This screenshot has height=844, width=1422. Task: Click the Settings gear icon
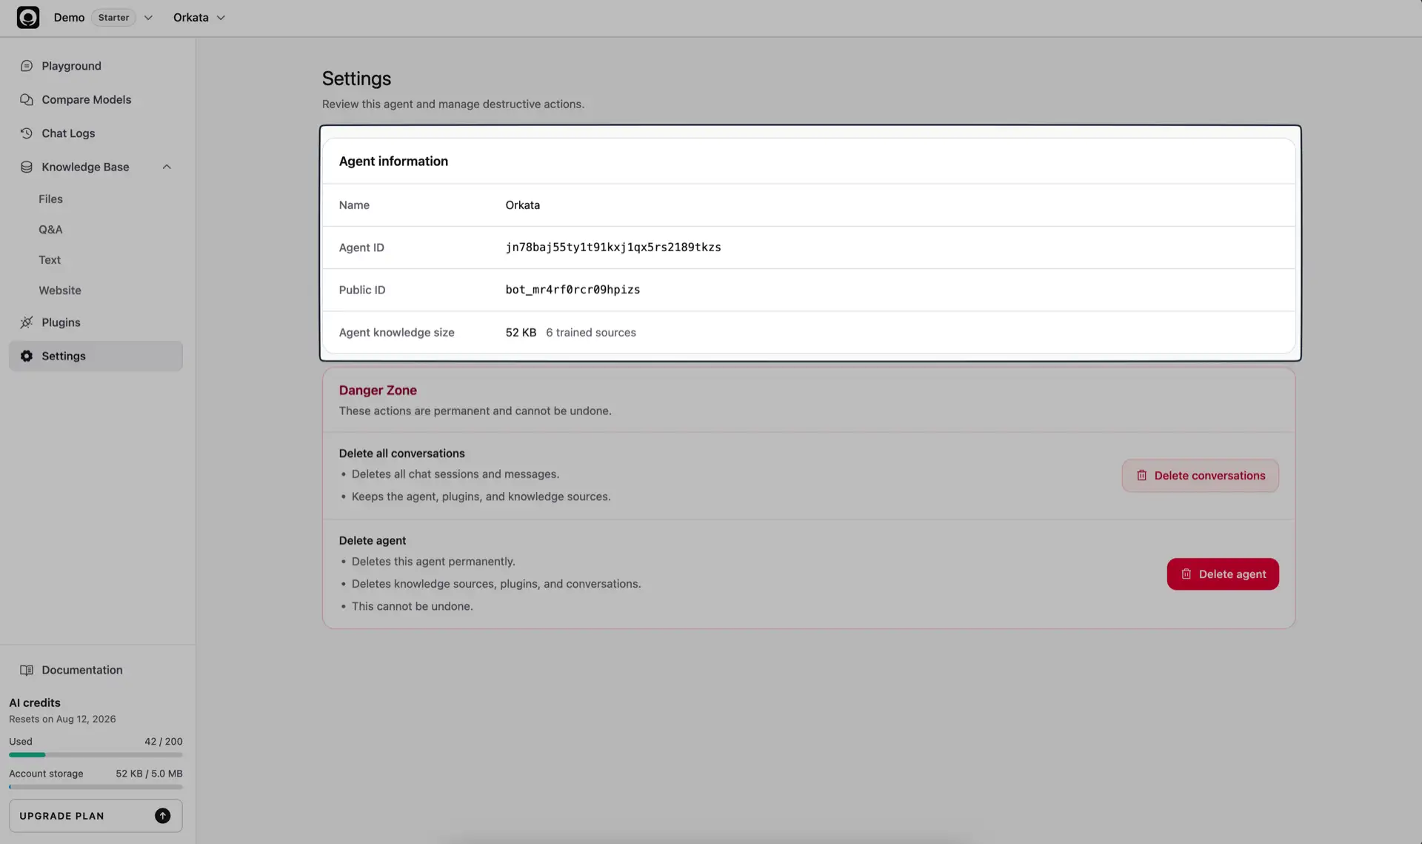tap(27, 356)
